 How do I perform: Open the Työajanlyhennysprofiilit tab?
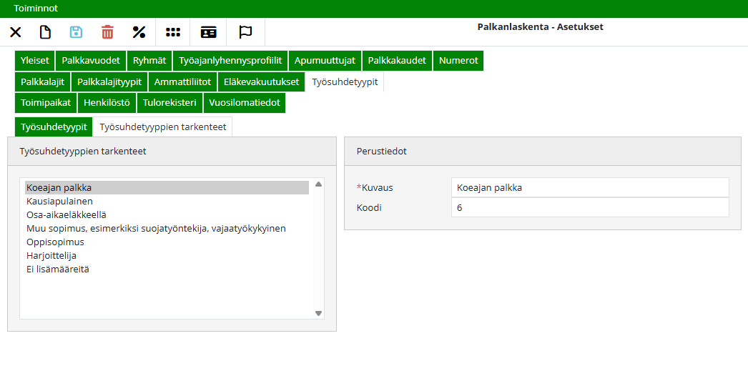pos(230,61)
